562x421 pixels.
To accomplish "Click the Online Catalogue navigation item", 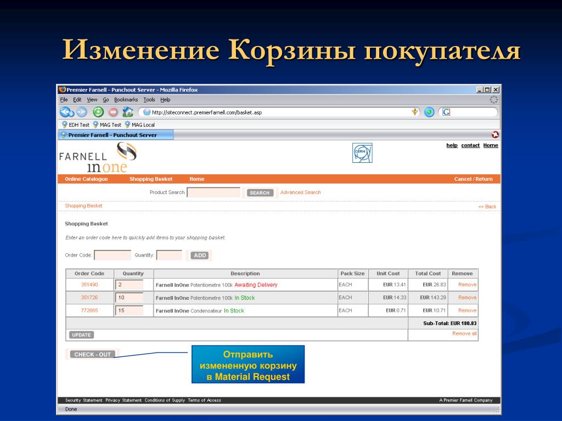I will 86,179.
